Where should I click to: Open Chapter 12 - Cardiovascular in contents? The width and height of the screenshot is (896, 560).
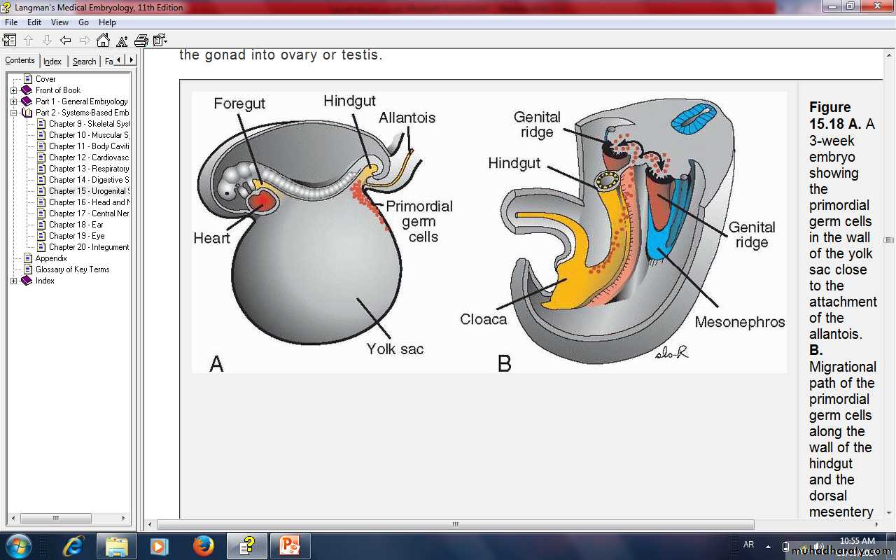tap(88, 157)
